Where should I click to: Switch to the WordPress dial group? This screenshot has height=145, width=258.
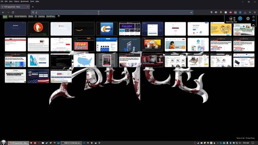click(50, 17)
